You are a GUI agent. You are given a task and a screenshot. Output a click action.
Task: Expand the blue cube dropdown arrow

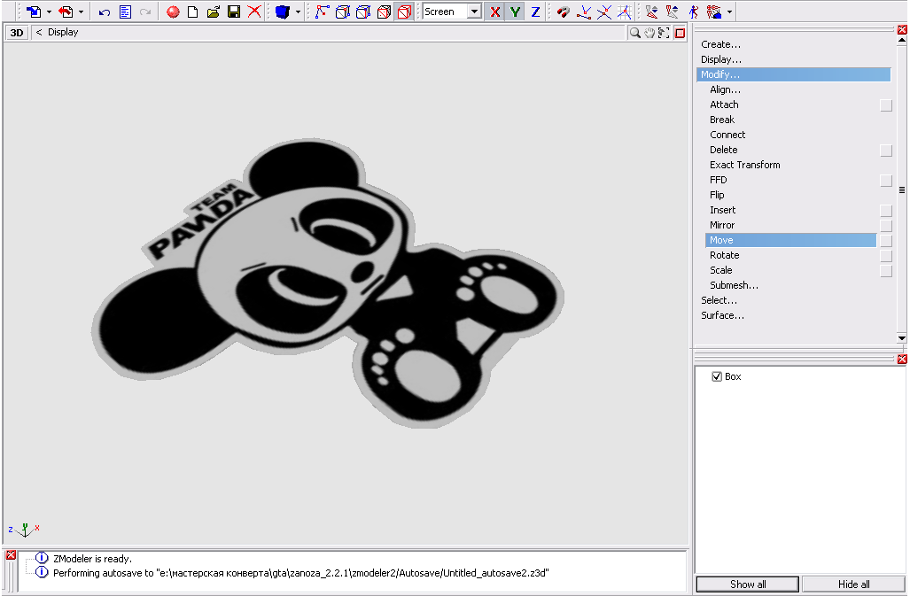pyautogui.click(x=298, y=12)
